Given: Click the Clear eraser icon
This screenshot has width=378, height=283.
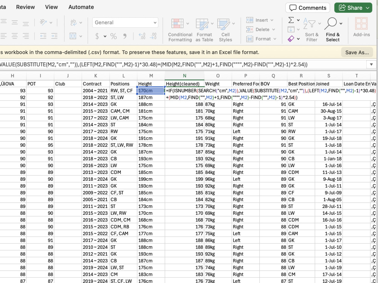Looking at the screenshot, I should 291,38.
